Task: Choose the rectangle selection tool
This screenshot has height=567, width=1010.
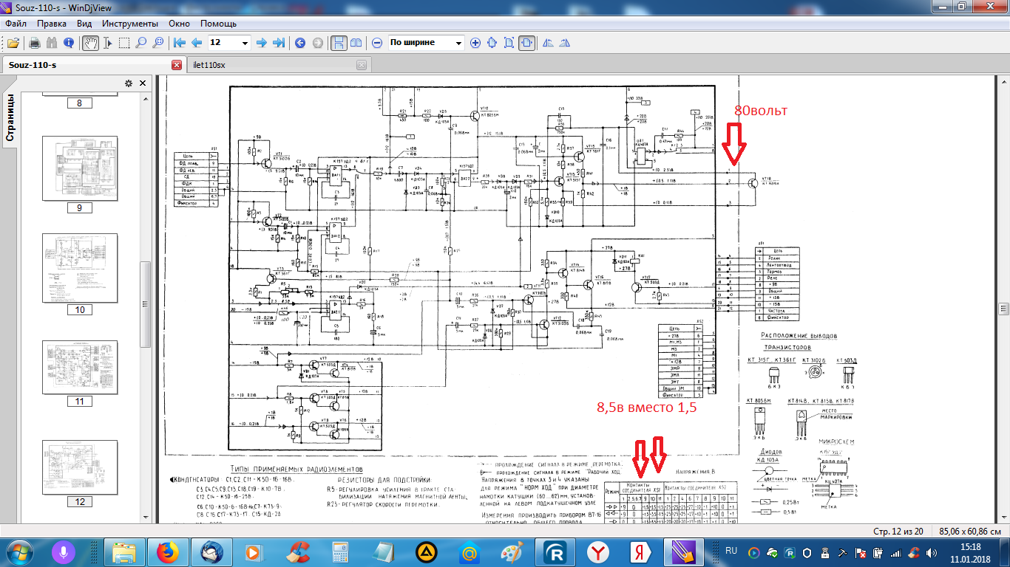Action: tap(124, 43)
